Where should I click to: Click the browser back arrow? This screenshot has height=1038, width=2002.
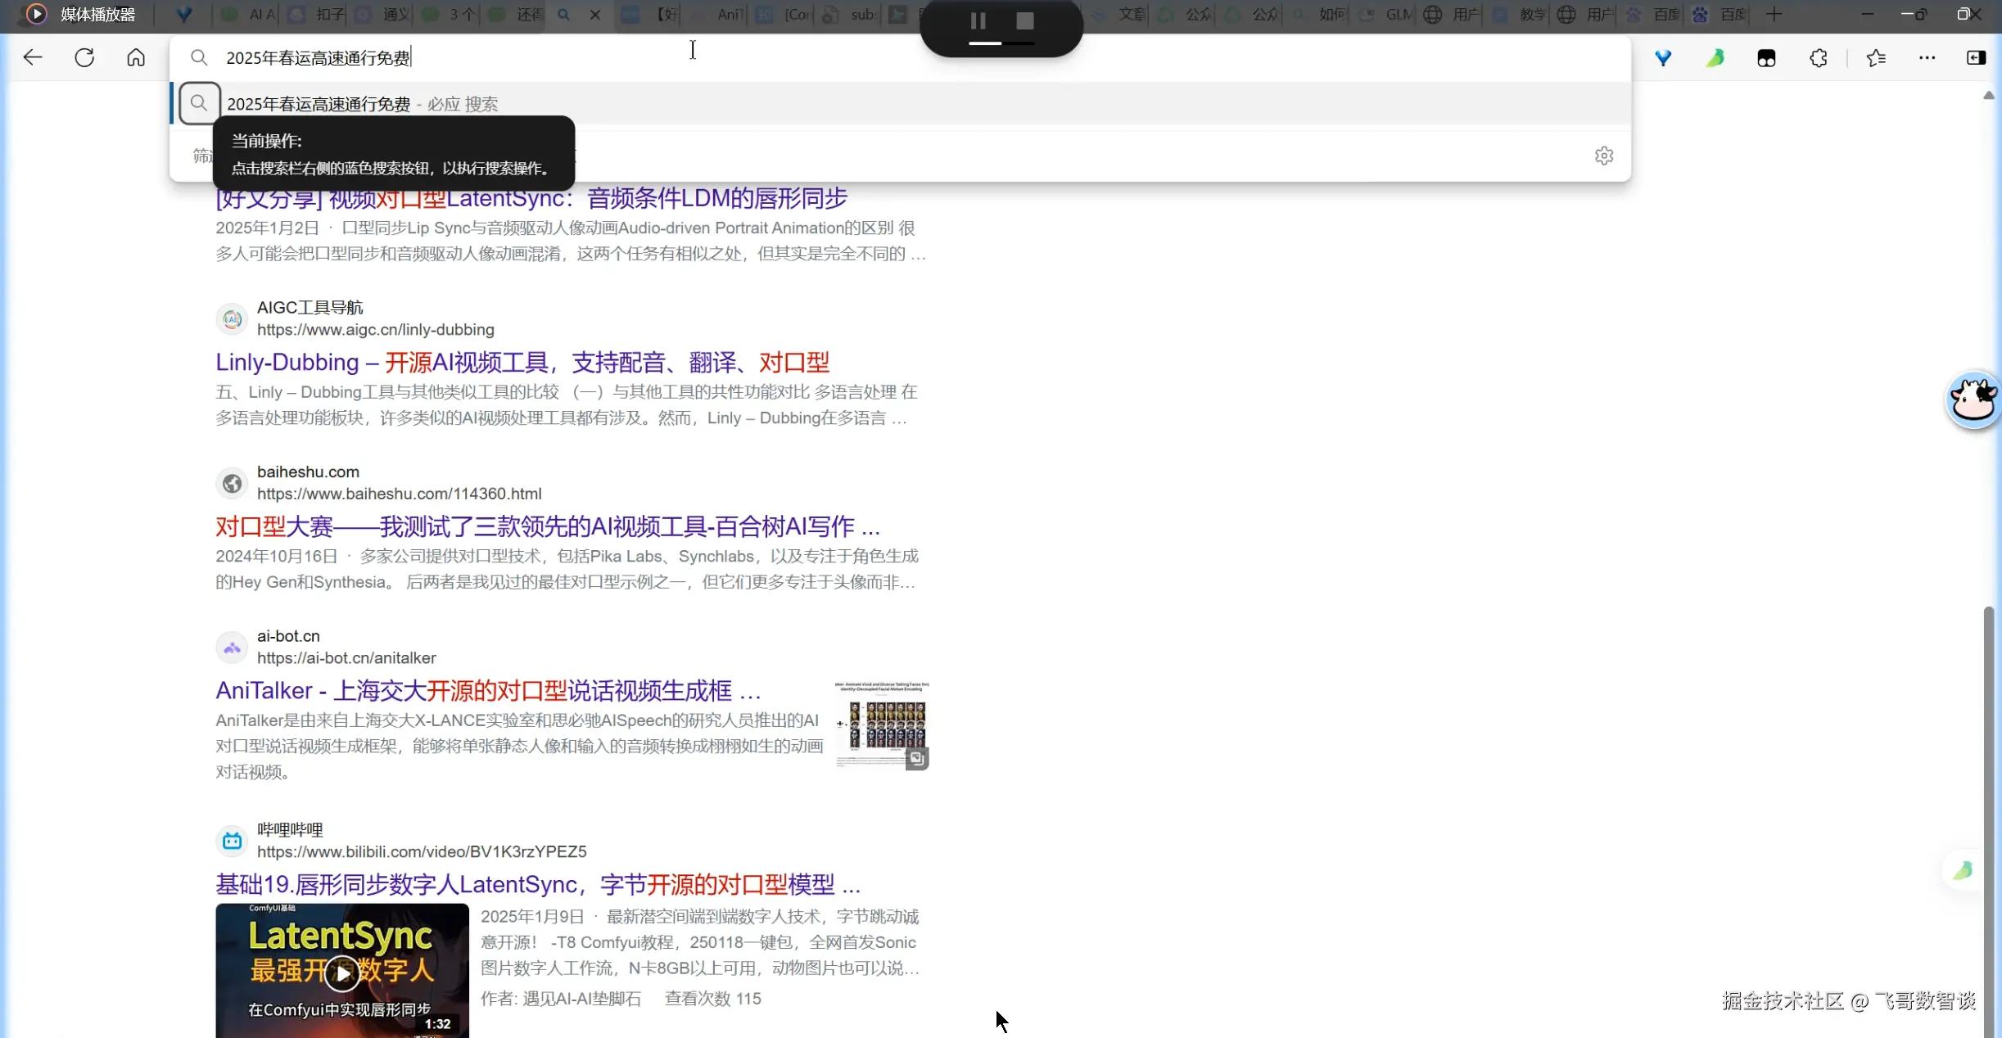33,57
